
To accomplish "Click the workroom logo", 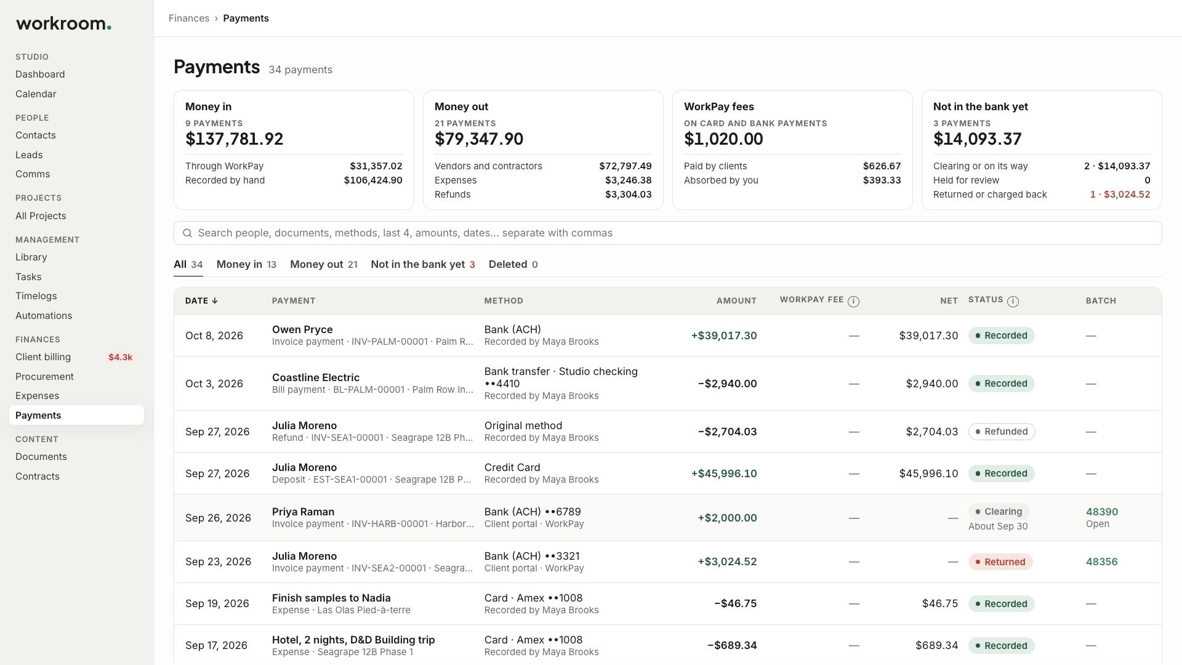I will [x=63, y=23].
